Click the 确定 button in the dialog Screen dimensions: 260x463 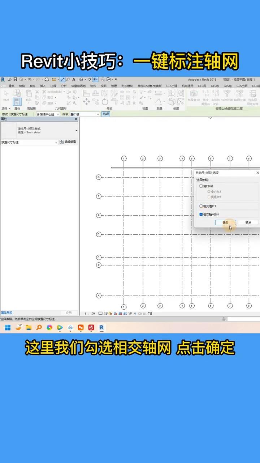[225, 222]
